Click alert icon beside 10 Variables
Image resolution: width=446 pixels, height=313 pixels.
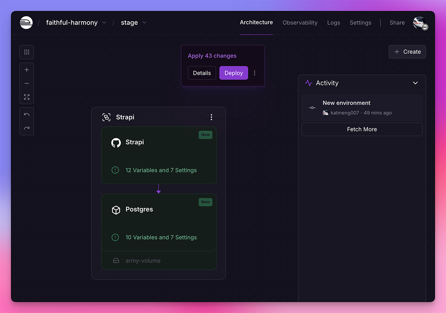point(115,237)
